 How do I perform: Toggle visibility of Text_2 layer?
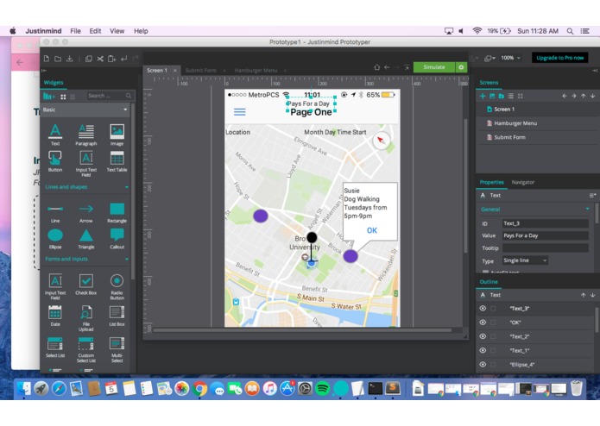(x=483, y=336)
